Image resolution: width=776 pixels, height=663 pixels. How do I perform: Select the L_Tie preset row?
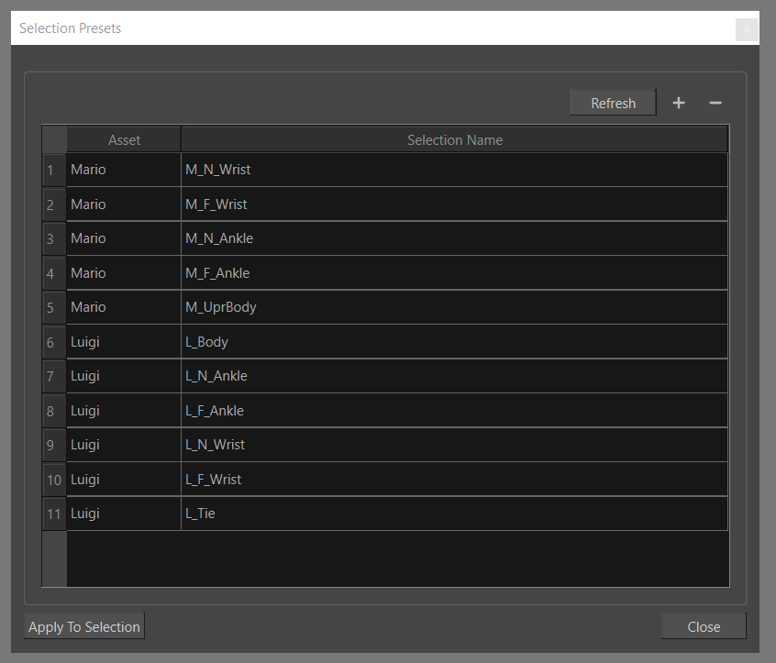click(367, 513)
